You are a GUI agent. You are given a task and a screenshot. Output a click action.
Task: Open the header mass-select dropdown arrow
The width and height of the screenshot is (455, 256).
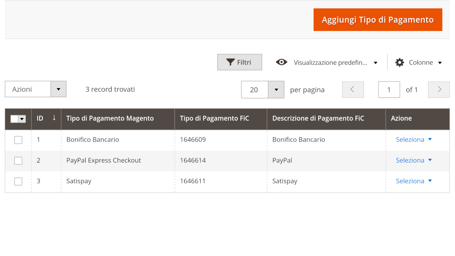(x=22, y=119)
